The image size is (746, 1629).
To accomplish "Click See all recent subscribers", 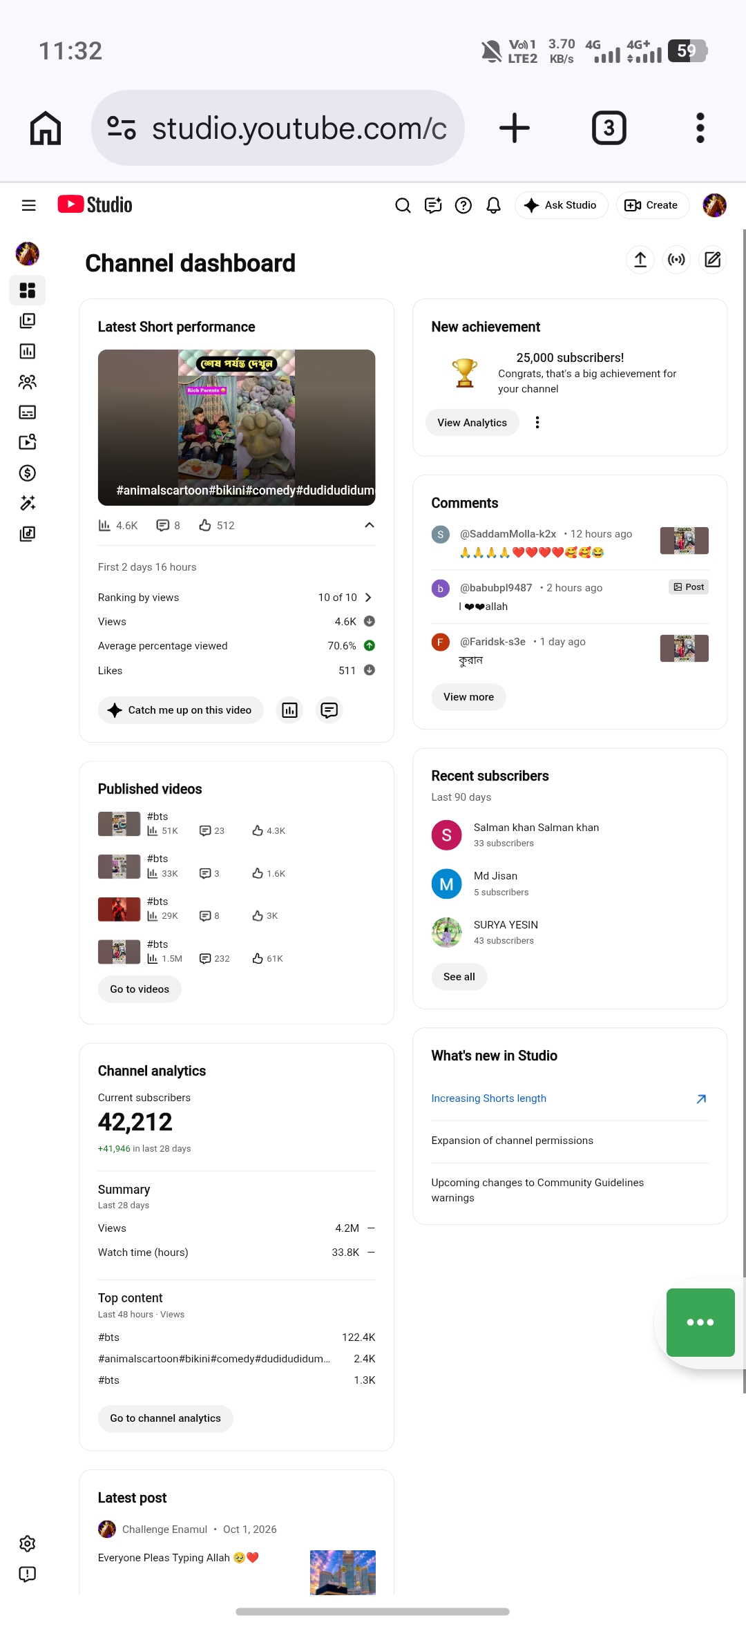I will [x=459, y=977].
